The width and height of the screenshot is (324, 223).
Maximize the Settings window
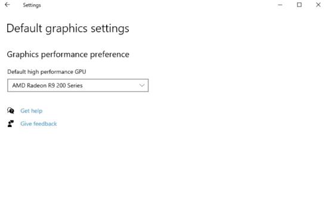coord(299,5)
